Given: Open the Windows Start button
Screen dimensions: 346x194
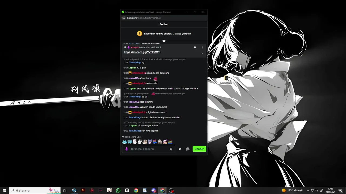Looking at the screenshot, I should point(4,190).
